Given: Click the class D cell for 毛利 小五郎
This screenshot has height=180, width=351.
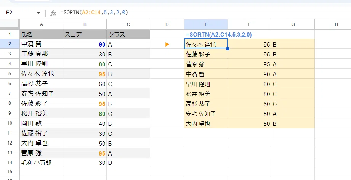Looking at the screenshot, I should [x=128, y=162].
